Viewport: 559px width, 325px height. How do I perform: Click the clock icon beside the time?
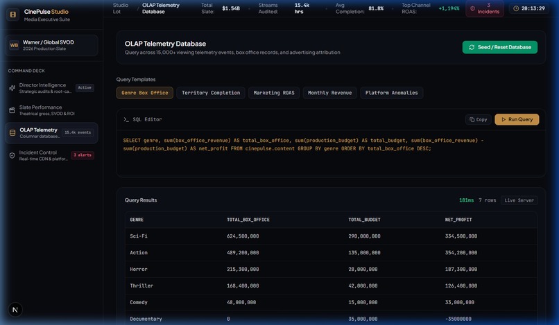516,8
